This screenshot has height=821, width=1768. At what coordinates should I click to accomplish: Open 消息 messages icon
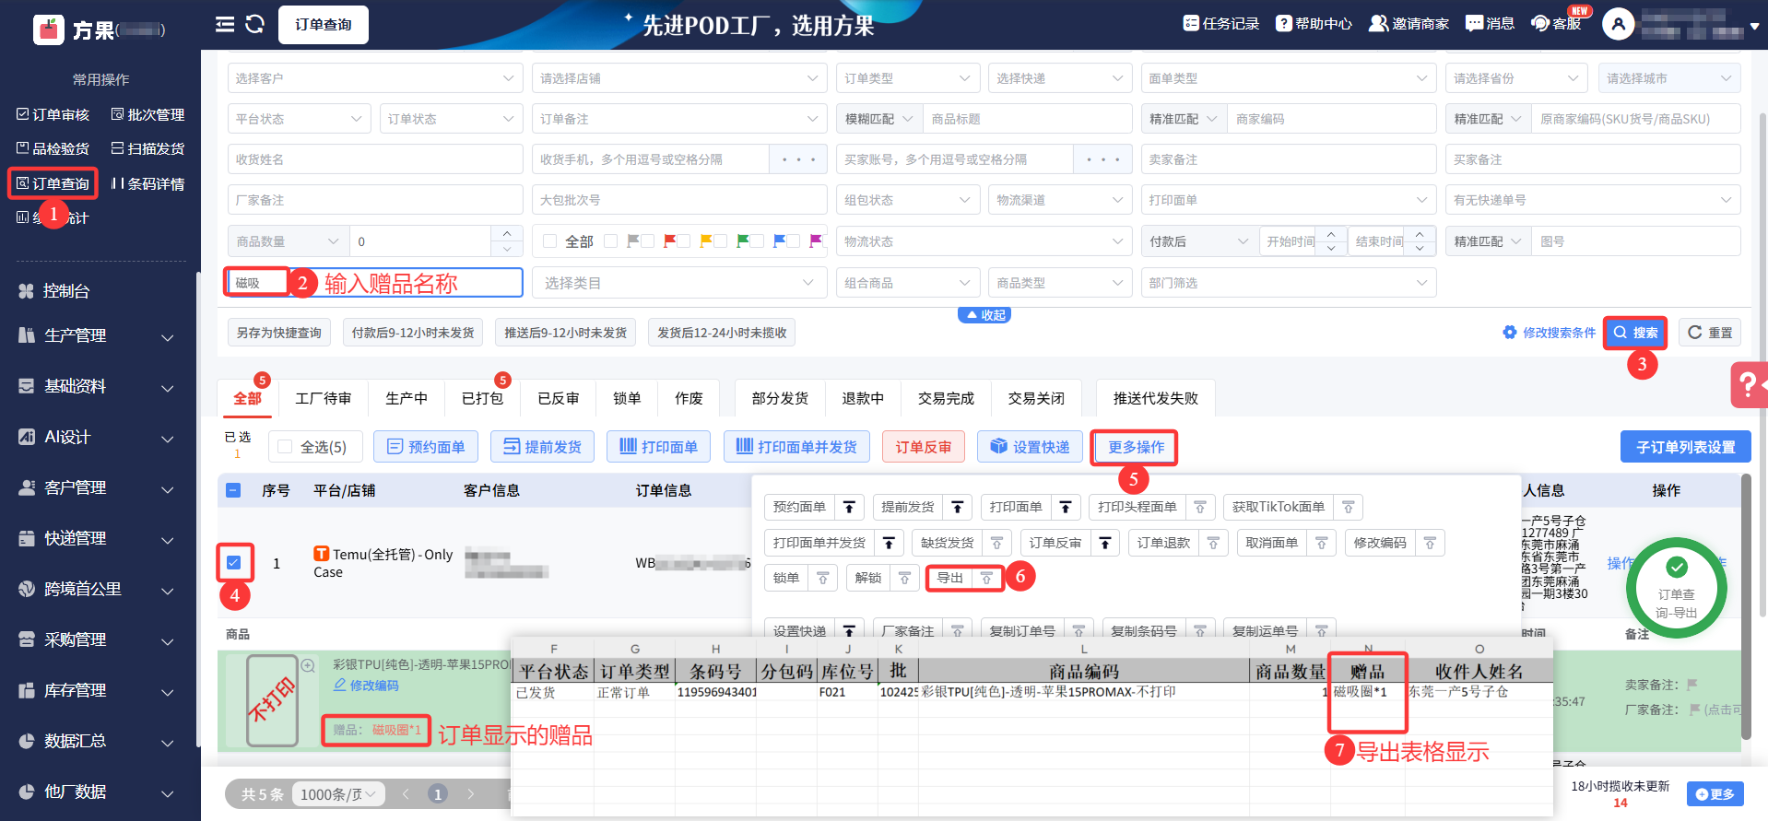(1490, 23)
